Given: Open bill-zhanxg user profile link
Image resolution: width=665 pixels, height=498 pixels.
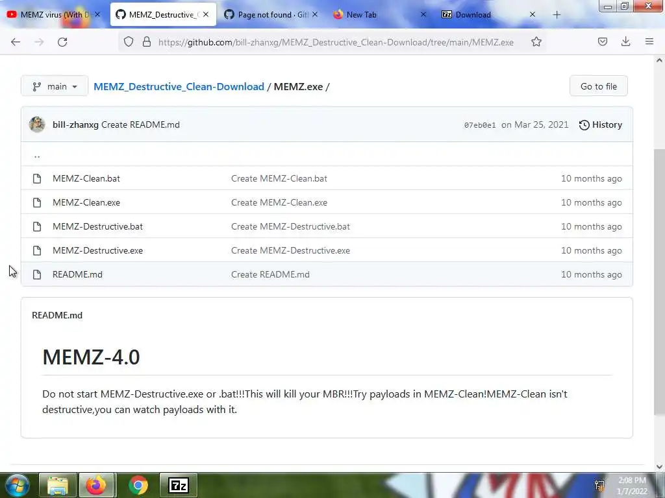Looking at the screenshot, I should coord(75,124).
